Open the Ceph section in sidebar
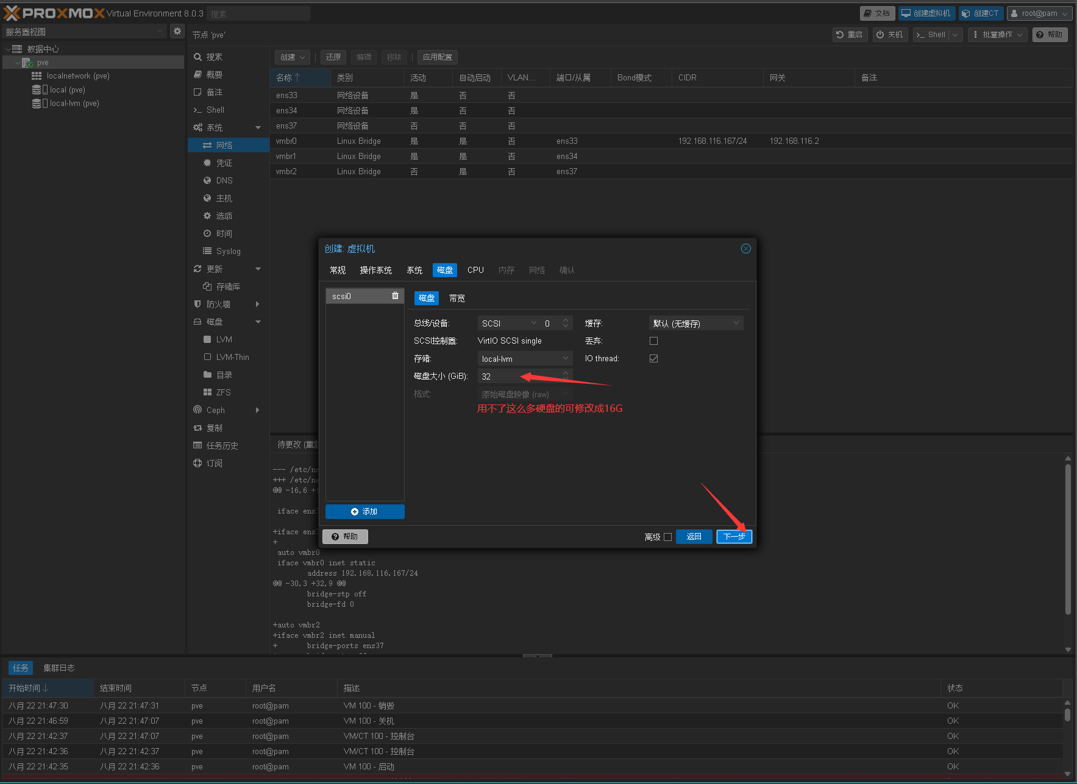 (216, 411)
